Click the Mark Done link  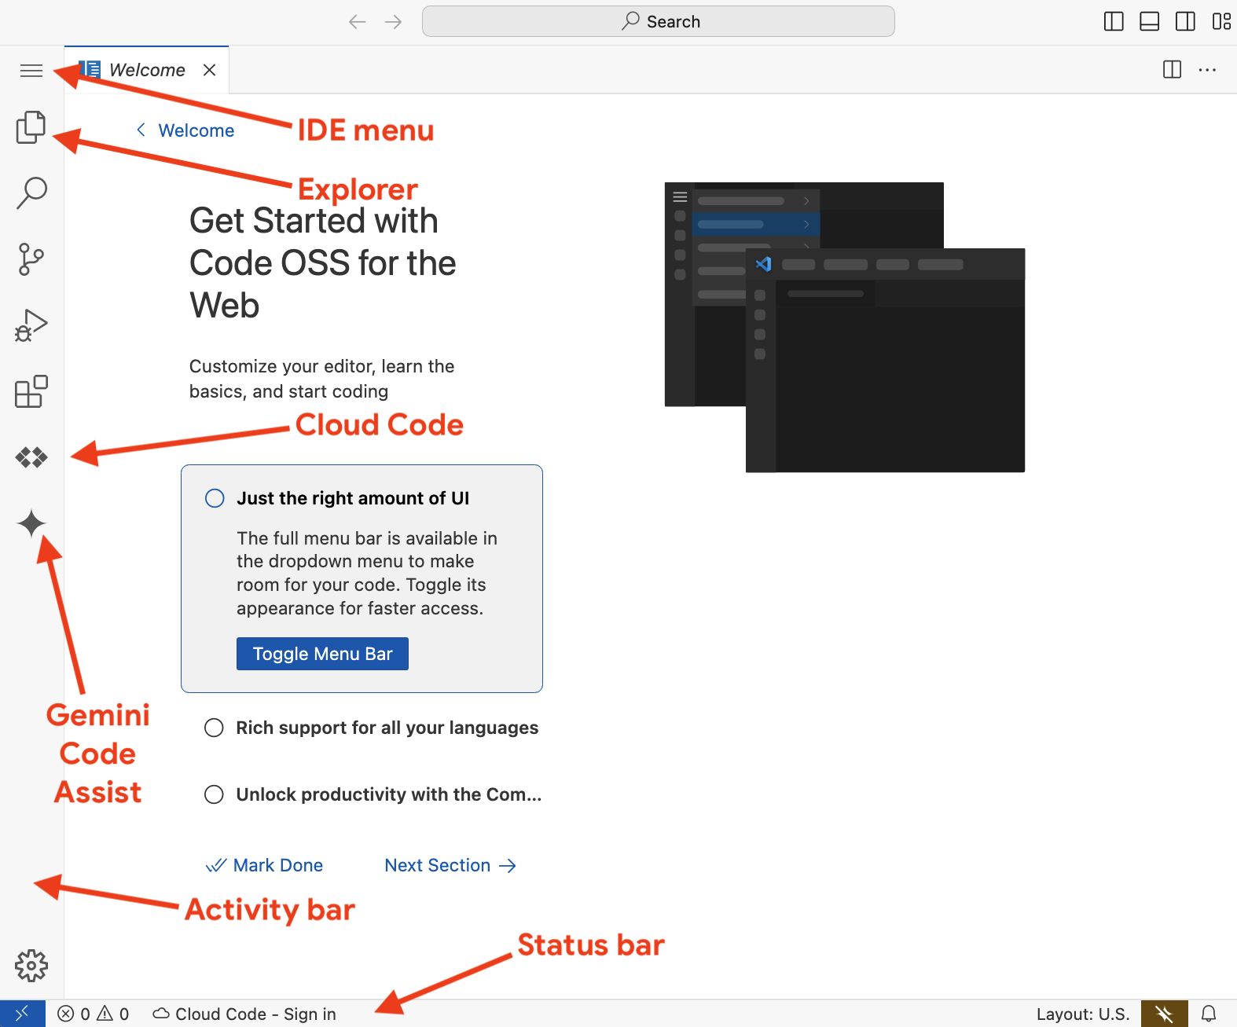click(264, 865)
